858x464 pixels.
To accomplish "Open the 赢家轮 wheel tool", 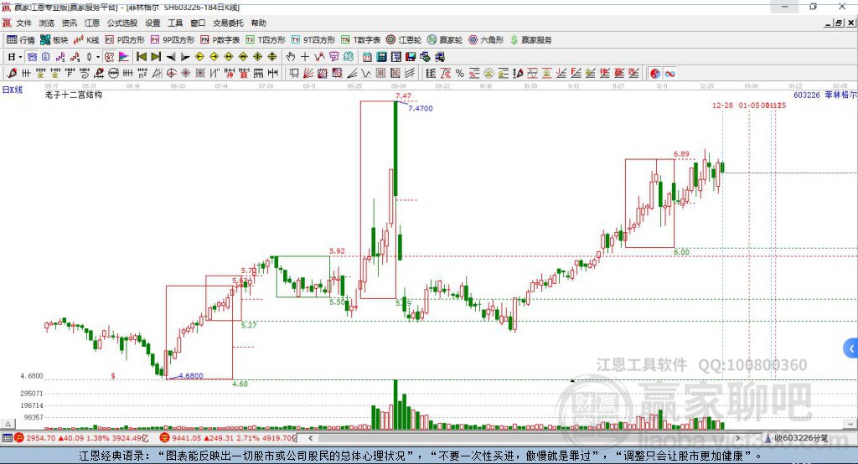I will coord(445,40).
